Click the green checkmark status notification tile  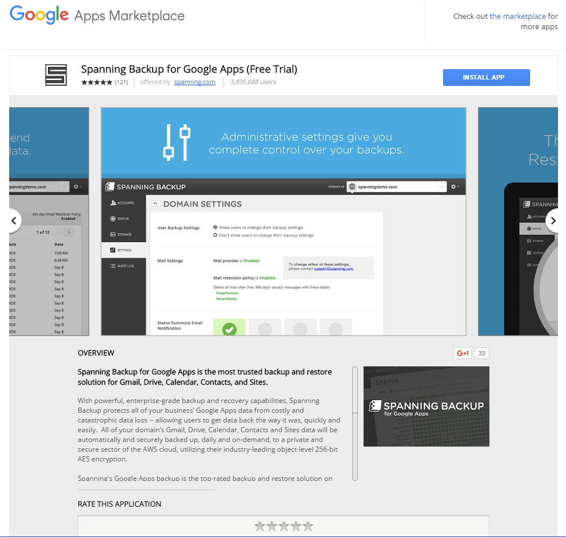pyautogui.click(x=229, y=327)
